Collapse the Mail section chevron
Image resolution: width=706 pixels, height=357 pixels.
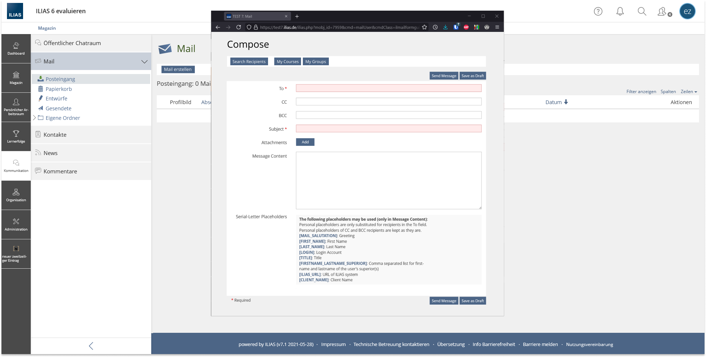(144, 62)
